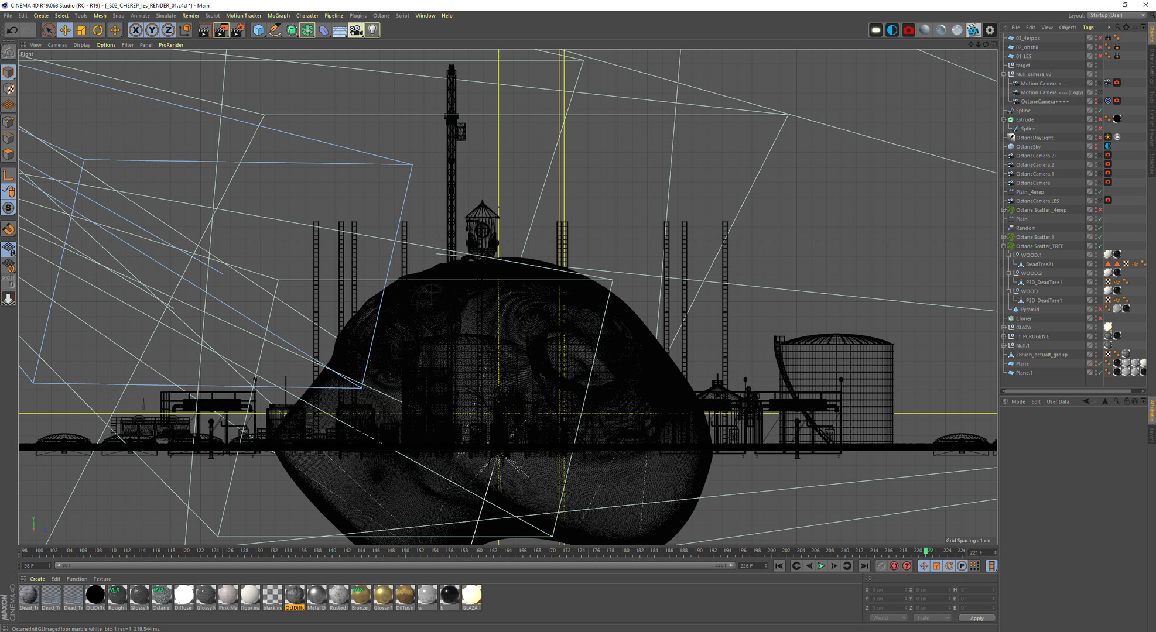The width and height of the screenshot is (1156, 632).
Task: Select the OctaneDayLight object in list
Action: click(1034, 138)
